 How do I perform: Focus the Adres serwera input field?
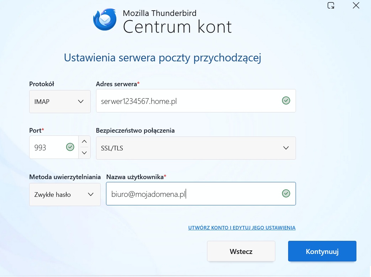pyautogui.click(x=196, y=101)
